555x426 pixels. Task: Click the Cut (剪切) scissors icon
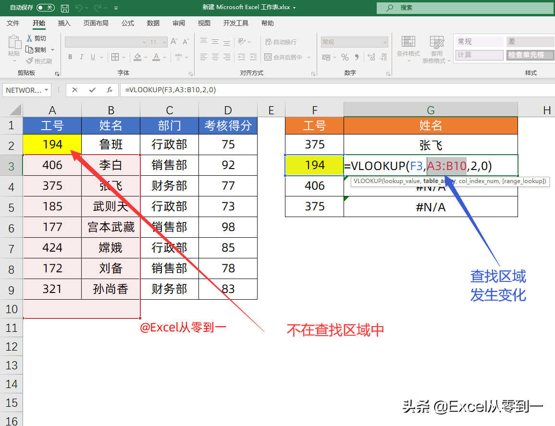coord(30,38)
